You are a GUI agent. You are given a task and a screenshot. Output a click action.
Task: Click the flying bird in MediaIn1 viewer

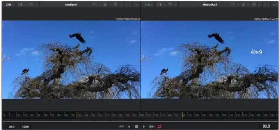[78, 38]
